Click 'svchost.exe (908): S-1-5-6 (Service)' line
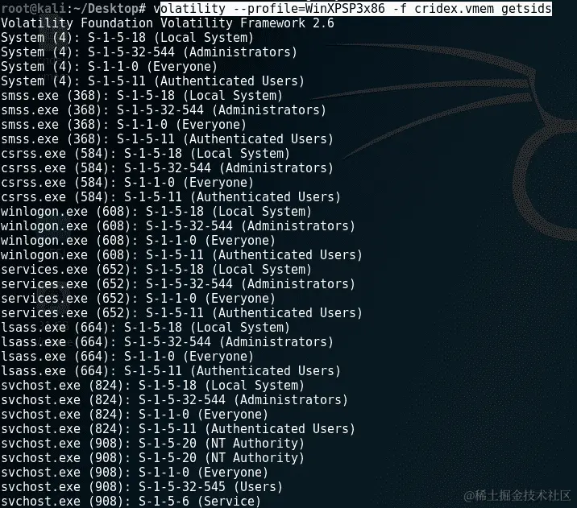Viewport: 577px width, 508px height. click(131, 501)
